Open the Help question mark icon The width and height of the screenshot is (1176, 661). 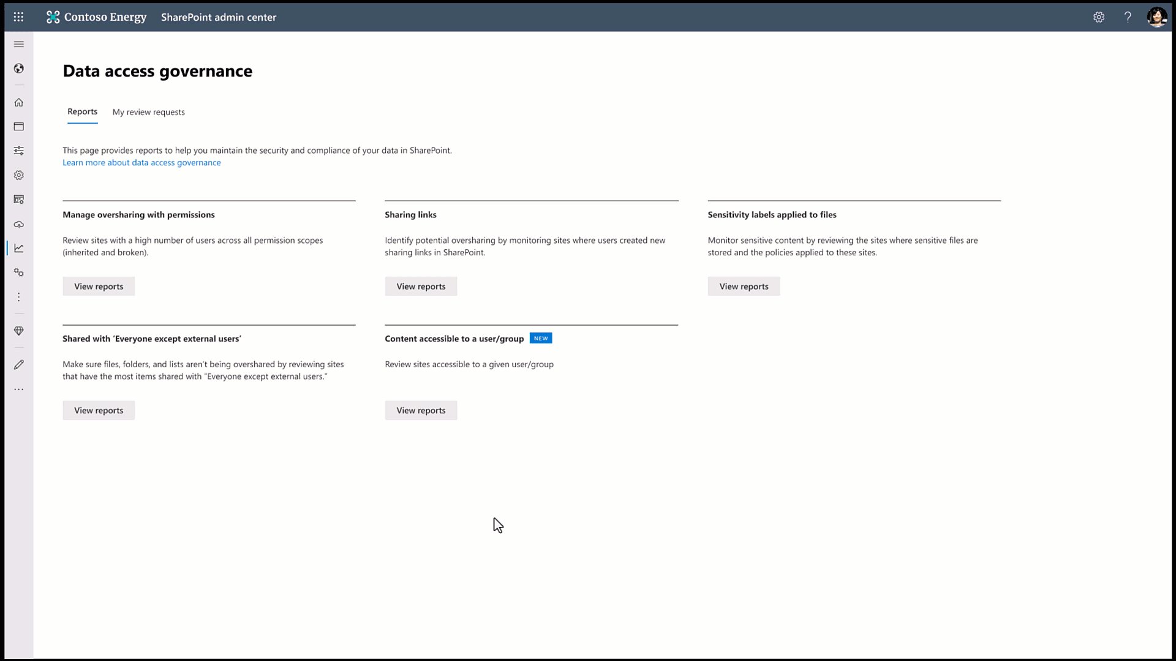pyautogui.click(x=1128, y=17)
